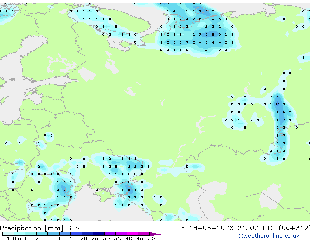Pick the 1 to 2 legend color

31,234
